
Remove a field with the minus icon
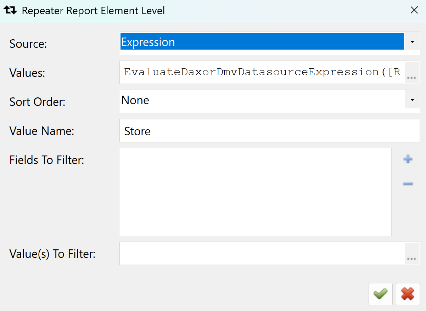408,184
